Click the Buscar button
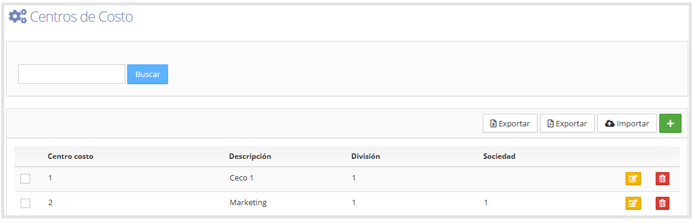This screenshot has height=222, width=693. pos(148,74)
